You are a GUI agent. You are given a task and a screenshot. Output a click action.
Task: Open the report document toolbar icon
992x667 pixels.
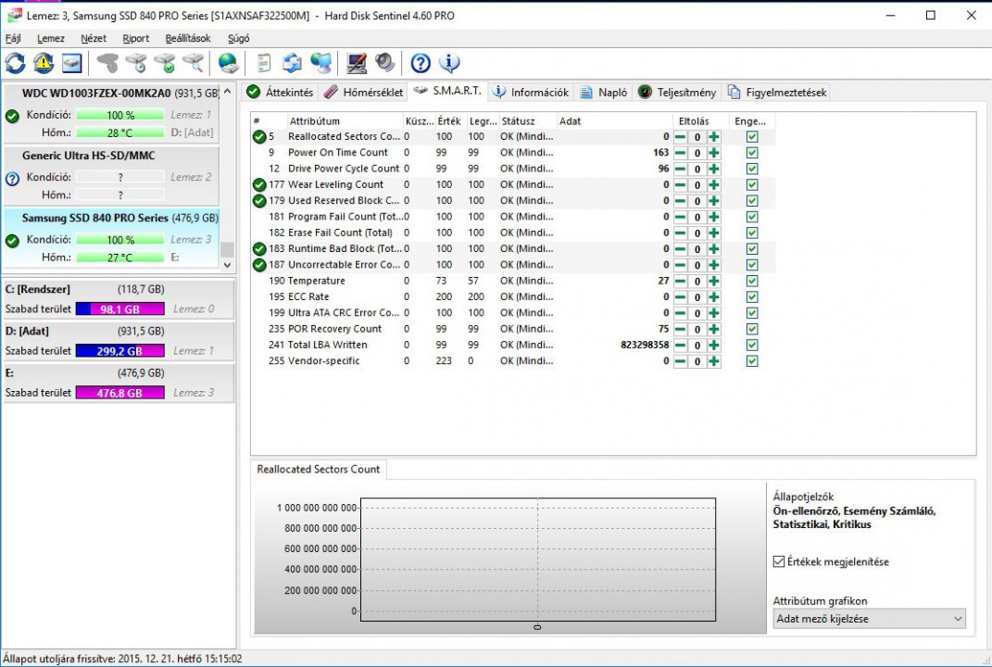pos(264,63)
